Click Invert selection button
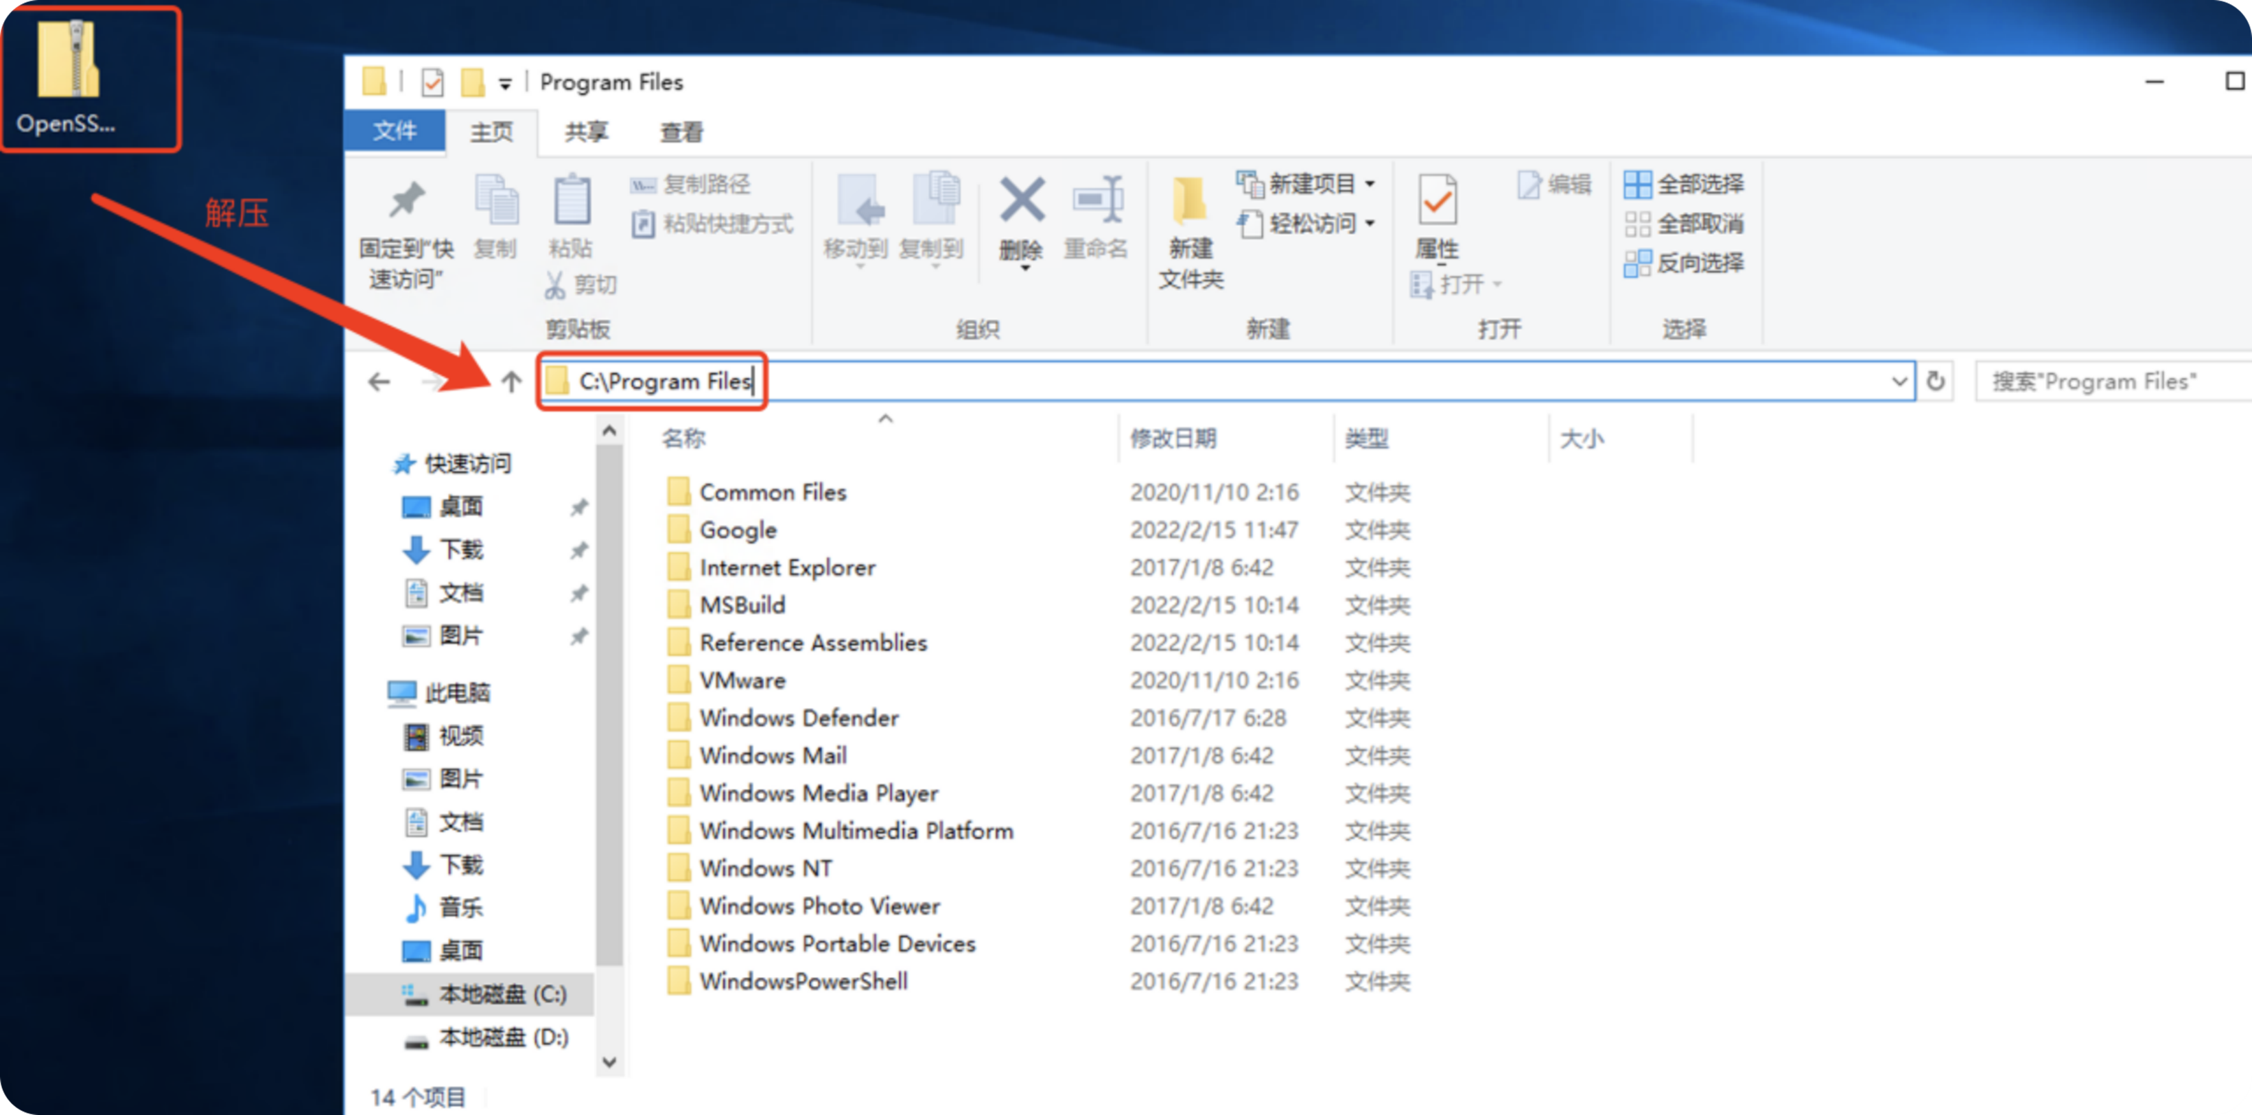Image resolution: width=2252 pixels, height=1115 pixels. [1684, 263]
